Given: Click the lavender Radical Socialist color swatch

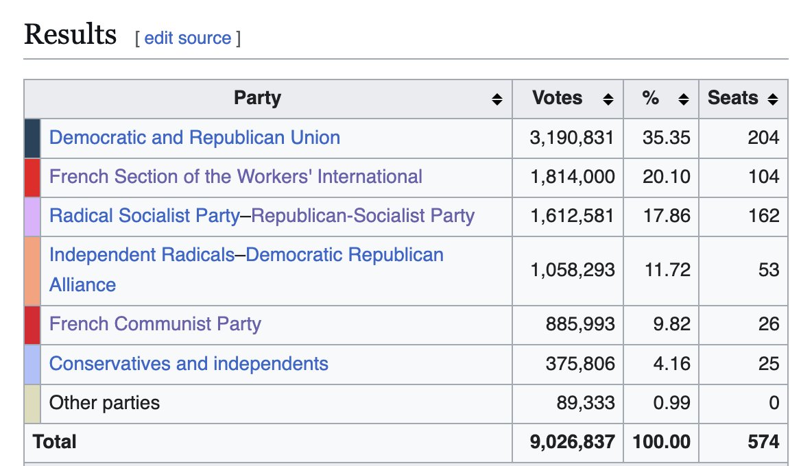Looking at the screenshot, I should tap(32, 217).
